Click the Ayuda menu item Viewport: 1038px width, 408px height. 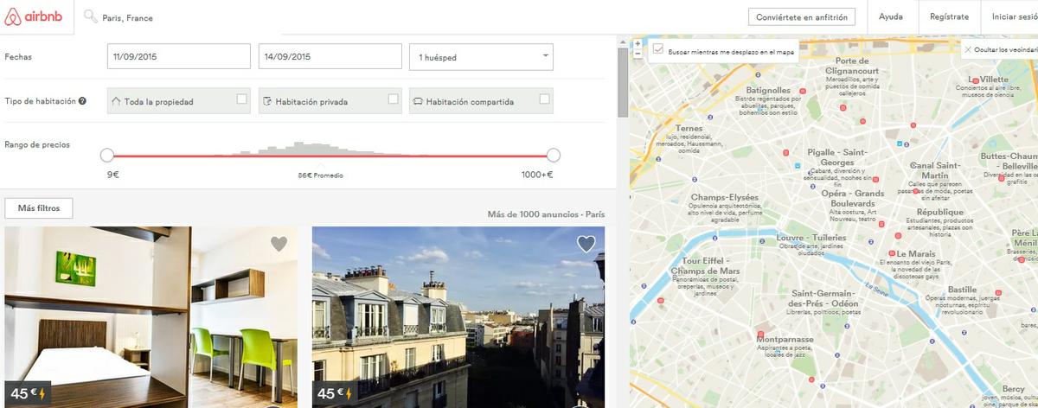[891, 16]
